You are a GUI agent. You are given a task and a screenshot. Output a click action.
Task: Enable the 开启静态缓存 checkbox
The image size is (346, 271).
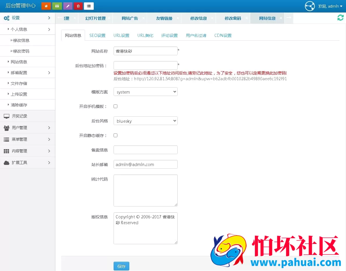point(115,135)
